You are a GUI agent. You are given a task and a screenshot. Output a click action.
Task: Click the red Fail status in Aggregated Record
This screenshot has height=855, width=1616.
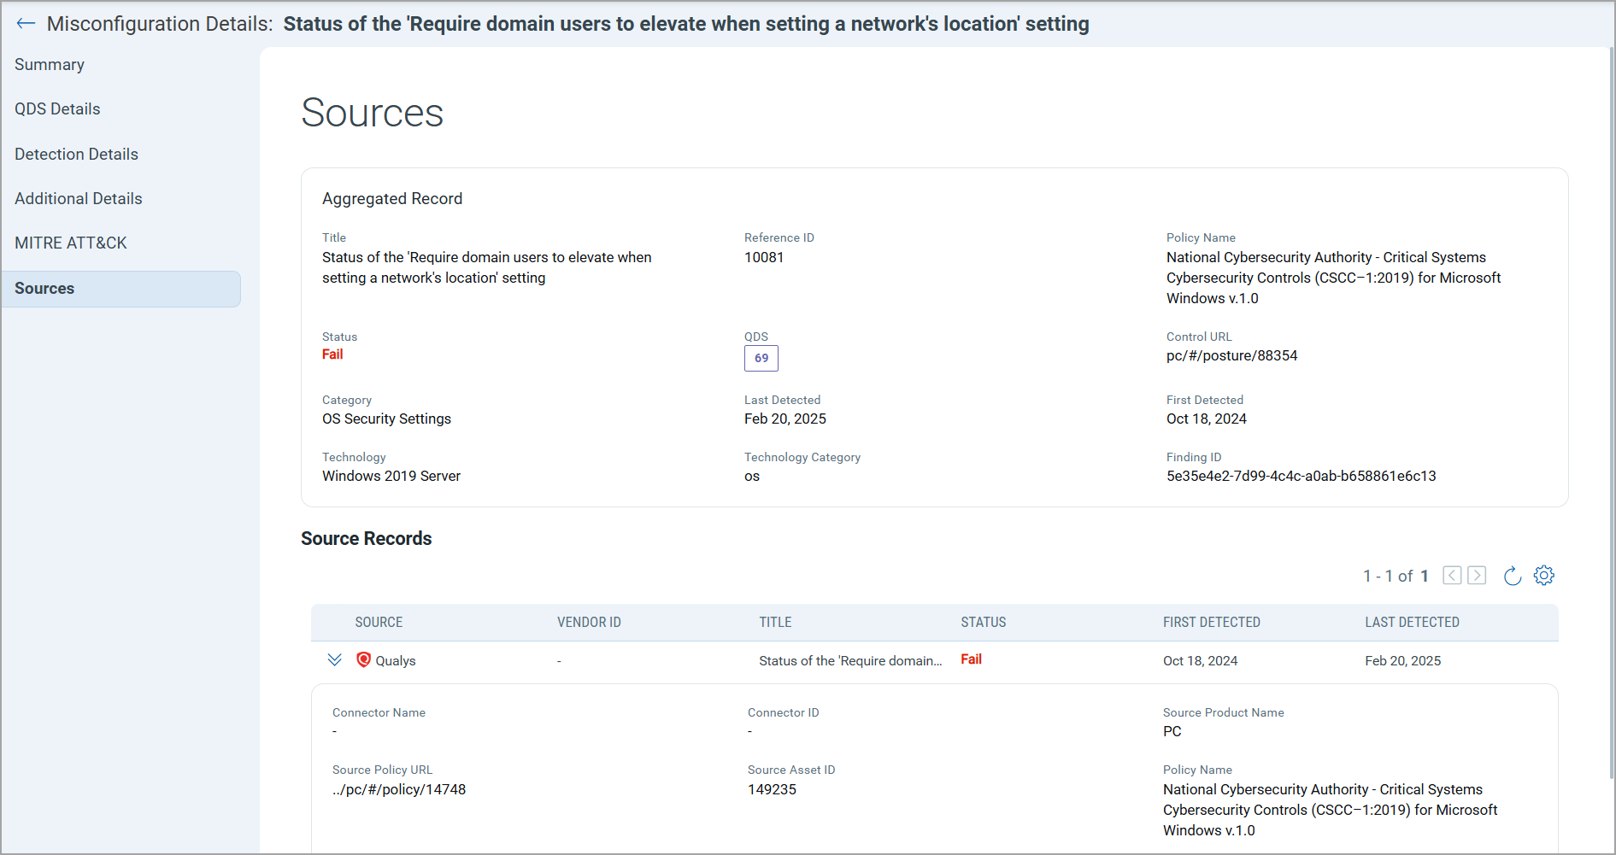[x=332, y=354]
